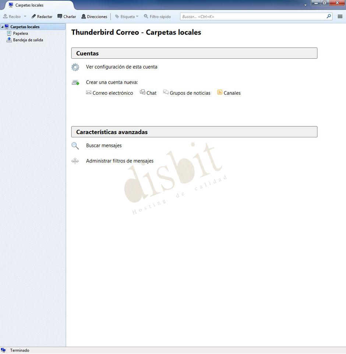The height and width of the screenshot is (354, 346).
Task: Collapse the Carpetas locales folder tree
Action: tap(3, 26)
